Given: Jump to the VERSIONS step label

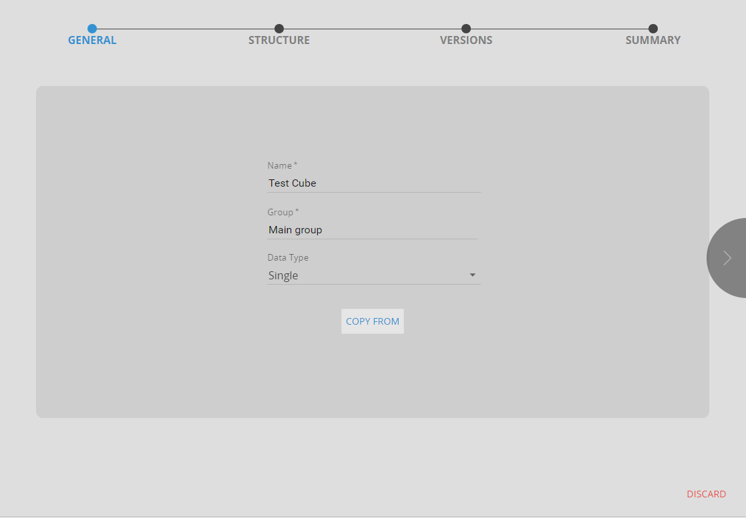Looking at the screenshot, I should click(x=466, y=40).
